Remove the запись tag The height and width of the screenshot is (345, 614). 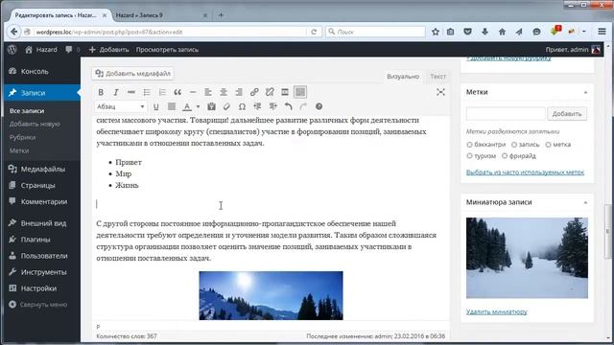514,145
